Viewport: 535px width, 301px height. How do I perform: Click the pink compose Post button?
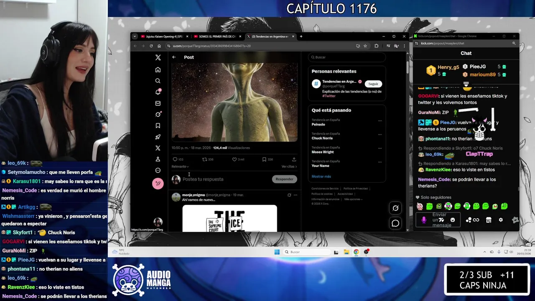[158, 184]
